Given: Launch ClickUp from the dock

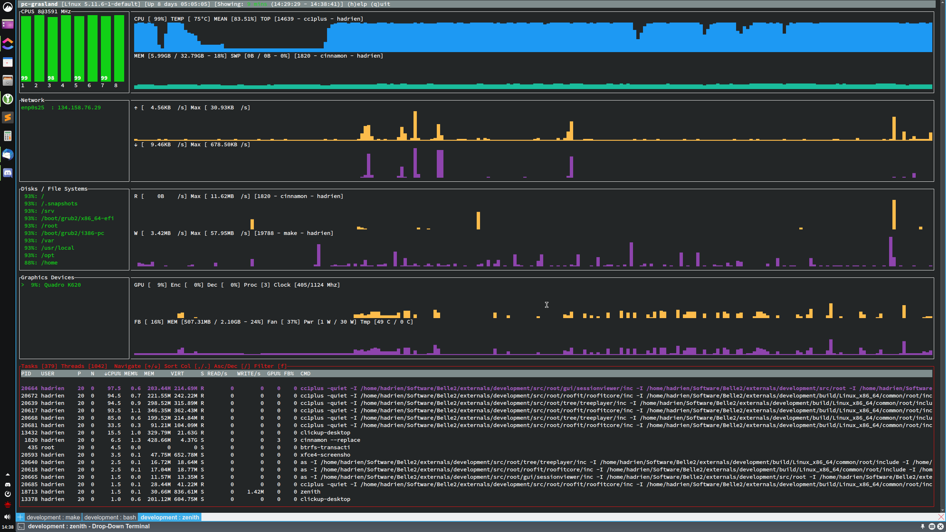Looking at the screenshot, I should point(8,44).
